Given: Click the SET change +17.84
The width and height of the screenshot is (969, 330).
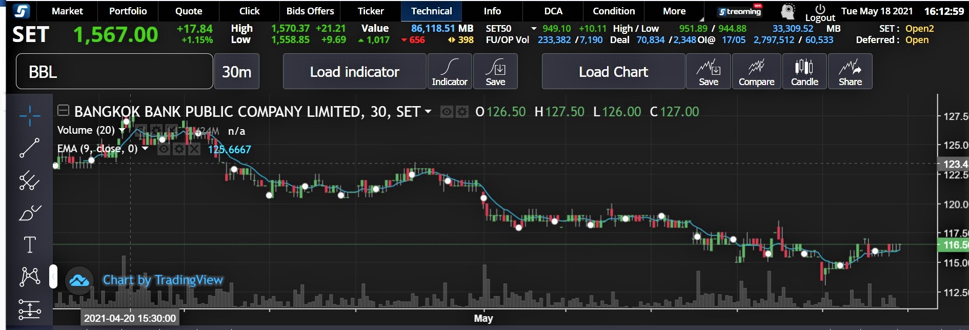Looking at the screenshot, I should [x=195, y=29].
